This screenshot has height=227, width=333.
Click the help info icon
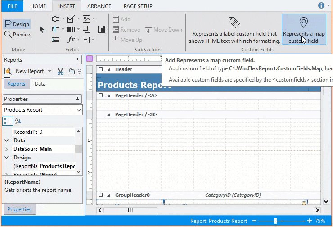point(321,5)
